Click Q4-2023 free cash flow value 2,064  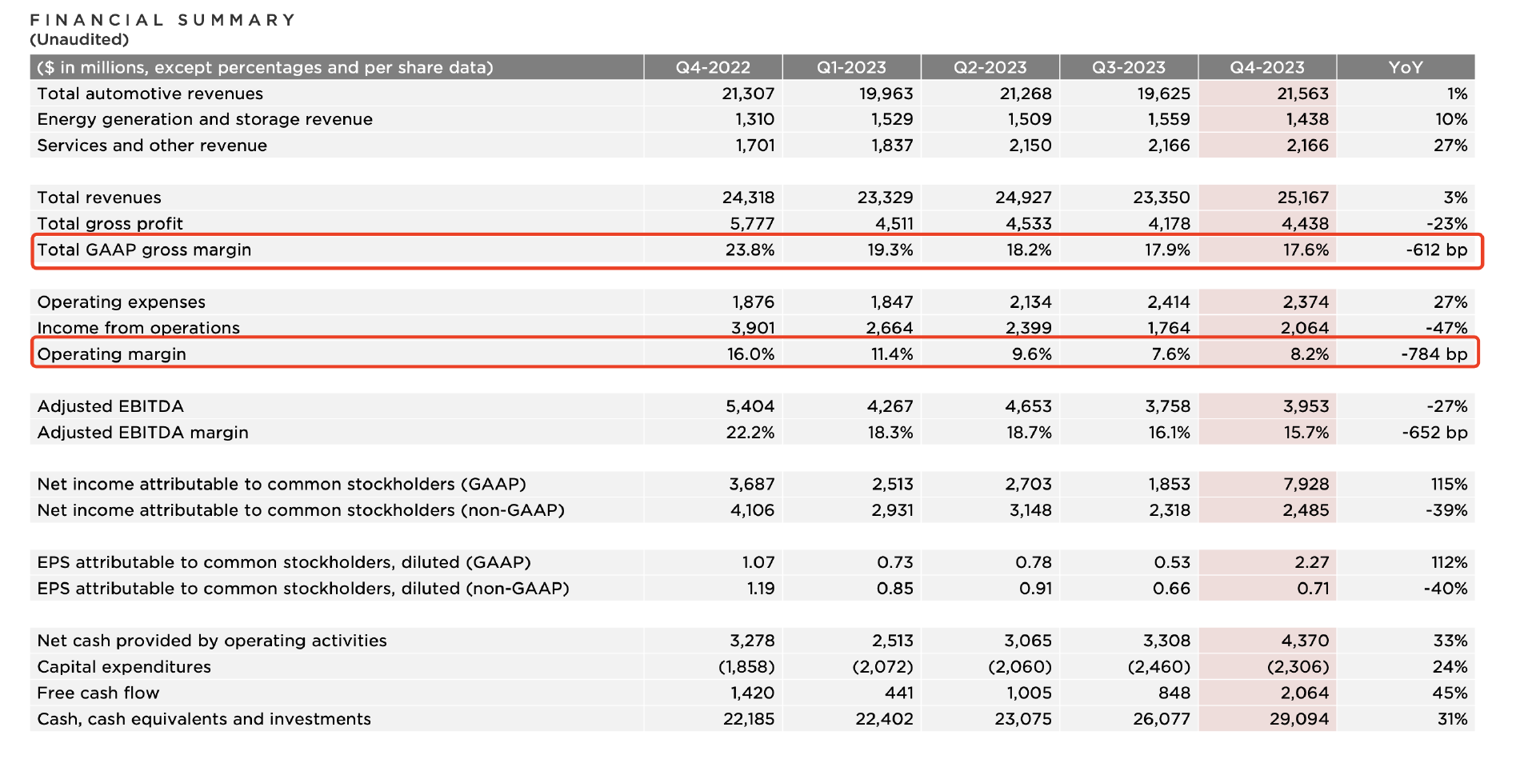click(1305, 693)
